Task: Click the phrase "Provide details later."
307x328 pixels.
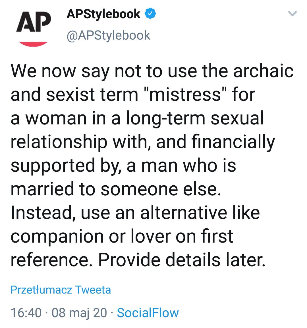Action: (182, 260)
